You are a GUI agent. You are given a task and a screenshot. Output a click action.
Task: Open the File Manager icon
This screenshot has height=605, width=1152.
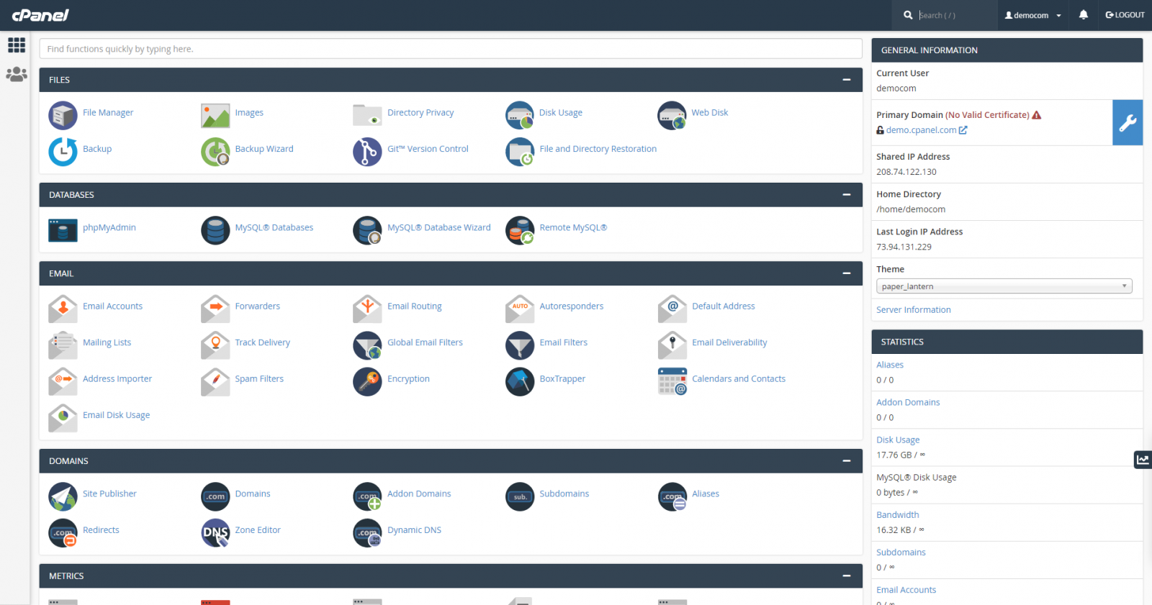pyautogui.click(x=63, y=115)
